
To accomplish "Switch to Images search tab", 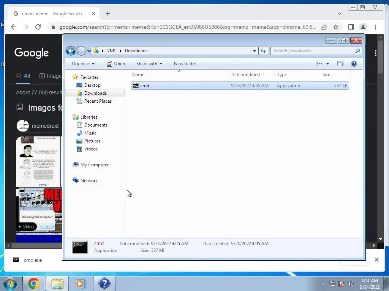I will pyautogui.click(x=51, y=76).
